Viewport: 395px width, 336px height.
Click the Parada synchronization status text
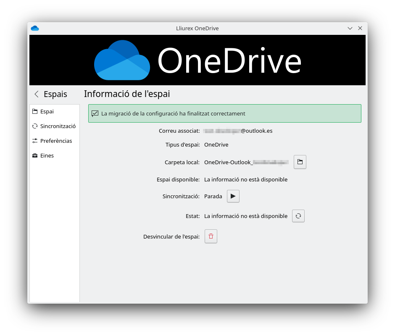[x=213, y=197]
